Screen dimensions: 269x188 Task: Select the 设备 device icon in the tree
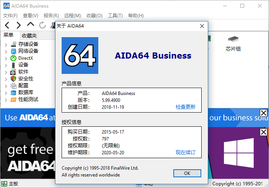[13, 65]
